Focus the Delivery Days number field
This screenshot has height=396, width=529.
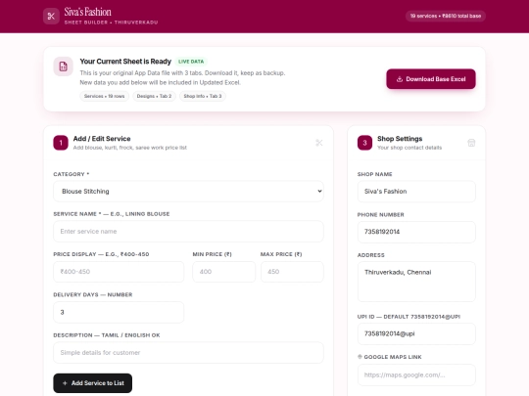tap(119, 312)
